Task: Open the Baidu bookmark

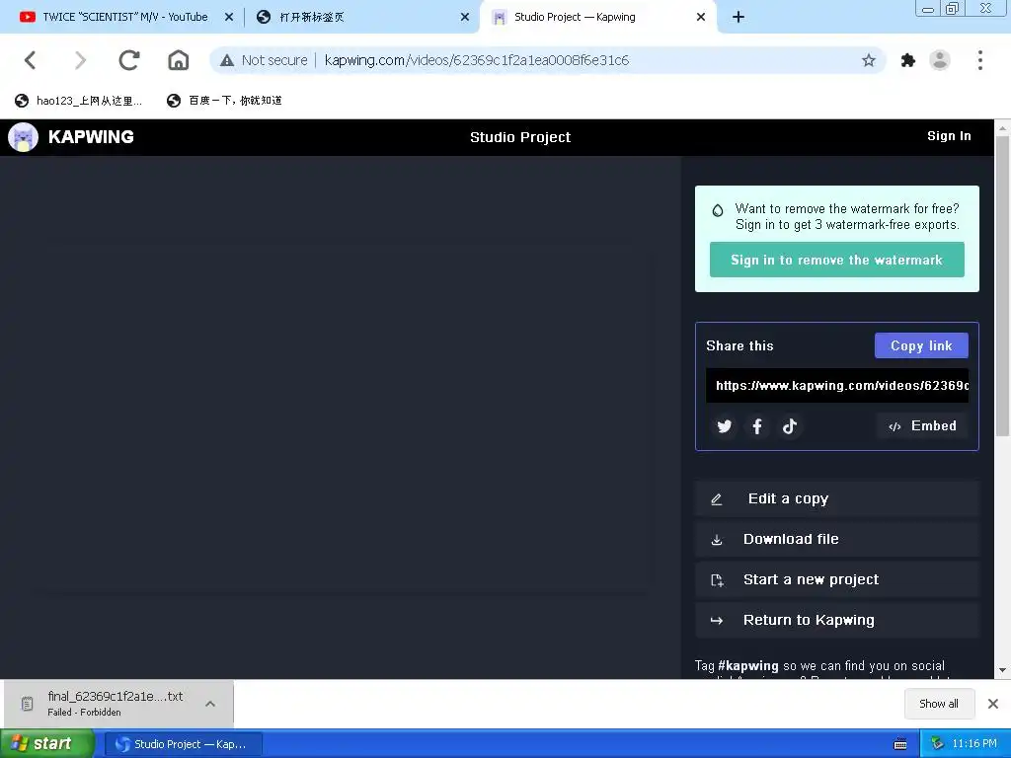Action: click(224, 101)
